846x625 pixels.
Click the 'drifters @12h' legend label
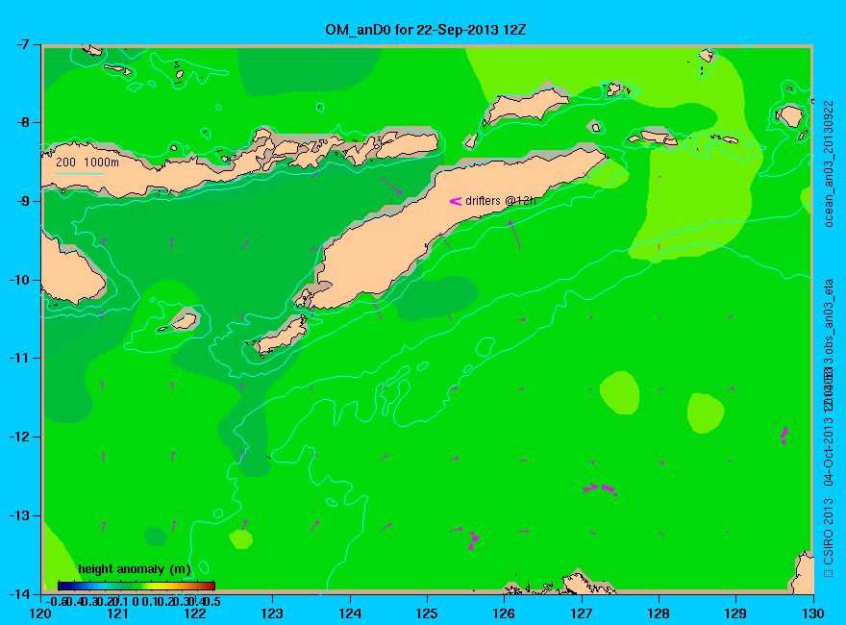click(x=501, y=201)
